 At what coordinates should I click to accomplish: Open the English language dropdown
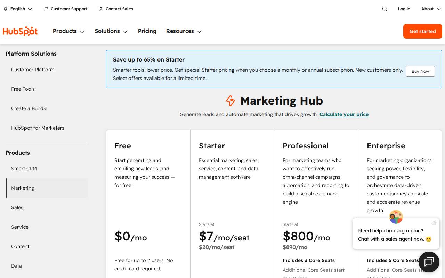pos(18,9)
